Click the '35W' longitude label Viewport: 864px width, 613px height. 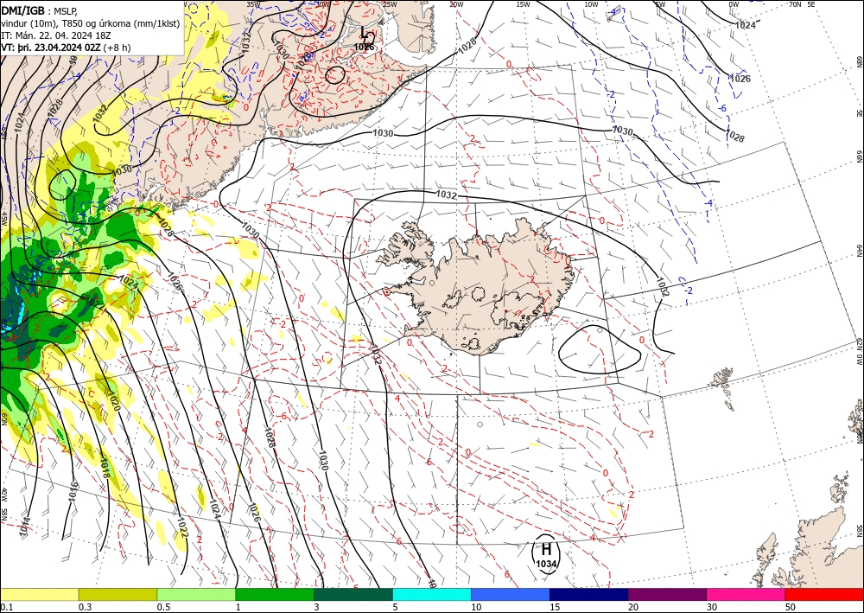253,4
